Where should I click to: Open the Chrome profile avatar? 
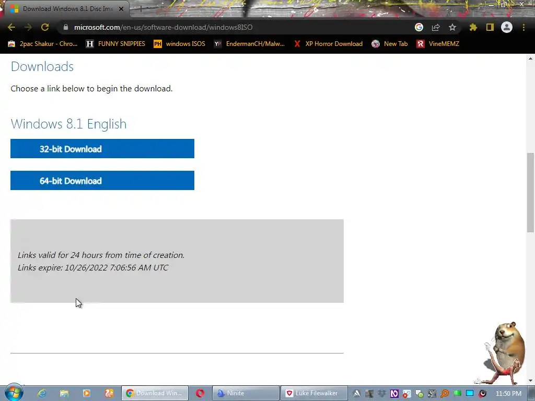(x=507, y=27)
